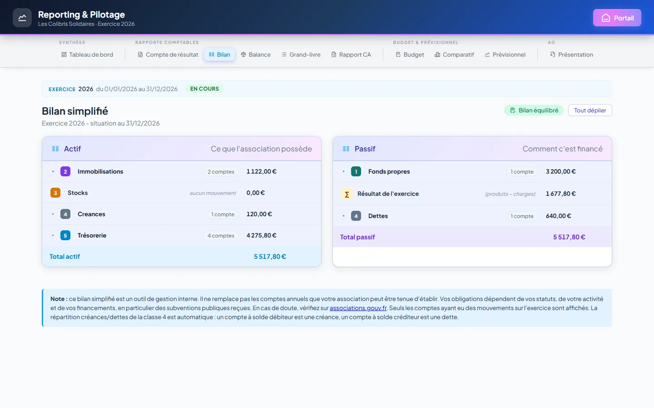Open the associations.gouv.fr link
654x408 pixels.
[x=358, y=308]
